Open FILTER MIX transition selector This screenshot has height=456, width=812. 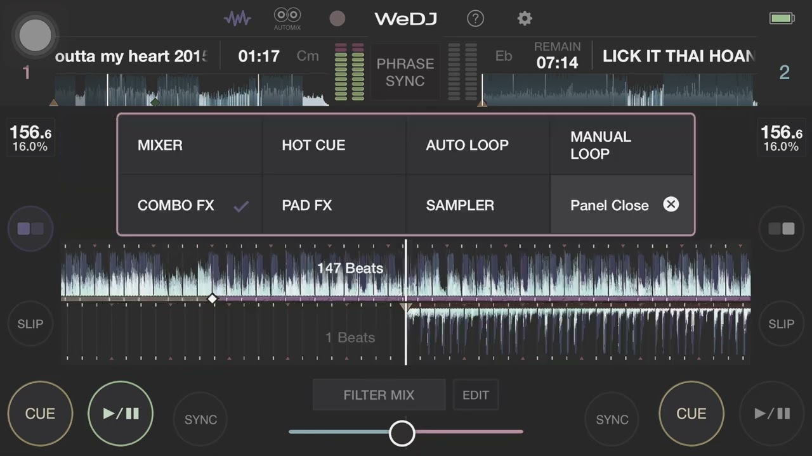379,395
